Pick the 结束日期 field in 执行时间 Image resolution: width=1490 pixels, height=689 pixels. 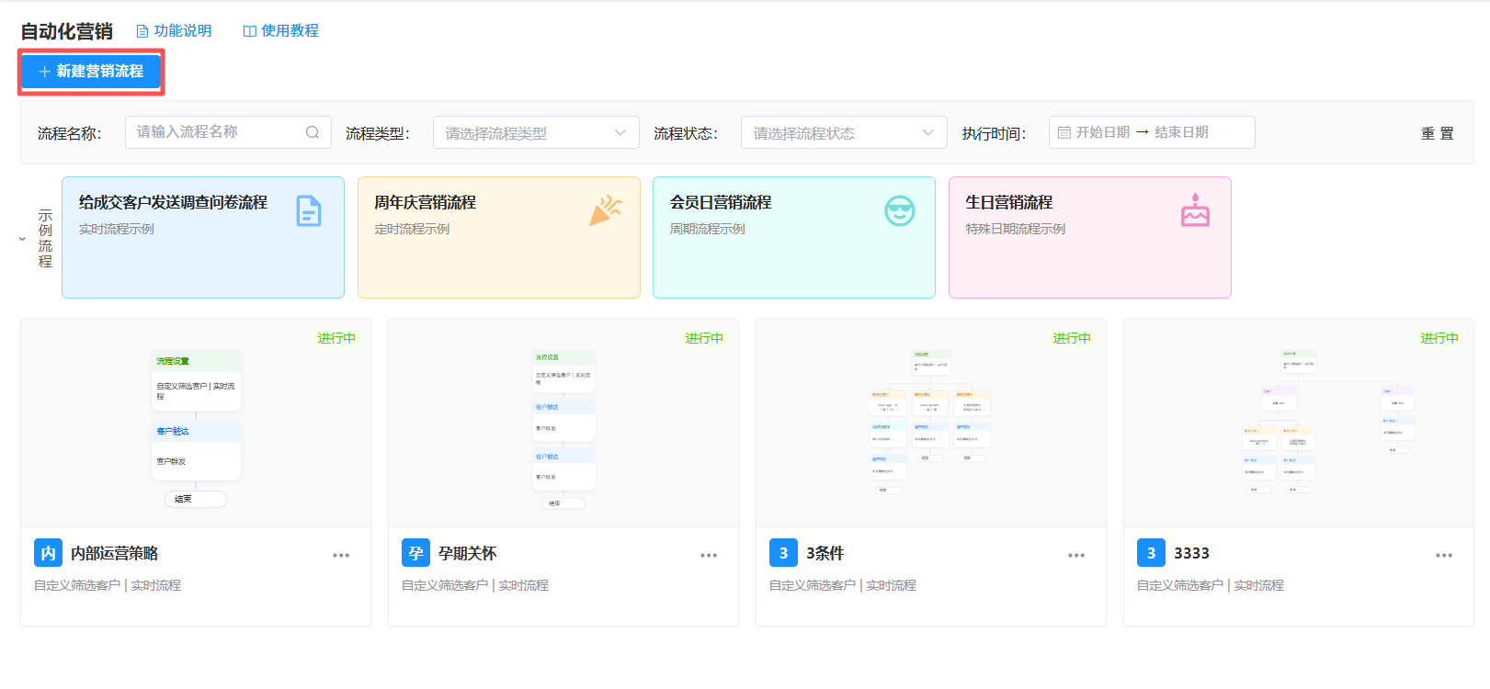point(1181,132)
